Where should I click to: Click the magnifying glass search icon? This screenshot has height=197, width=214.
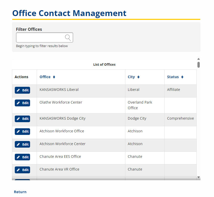click(x=68, y=38)
